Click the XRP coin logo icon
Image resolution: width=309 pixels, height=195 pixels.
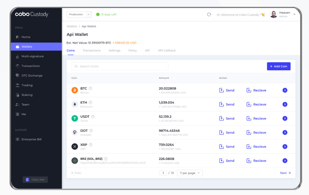[x=75, y=147]
